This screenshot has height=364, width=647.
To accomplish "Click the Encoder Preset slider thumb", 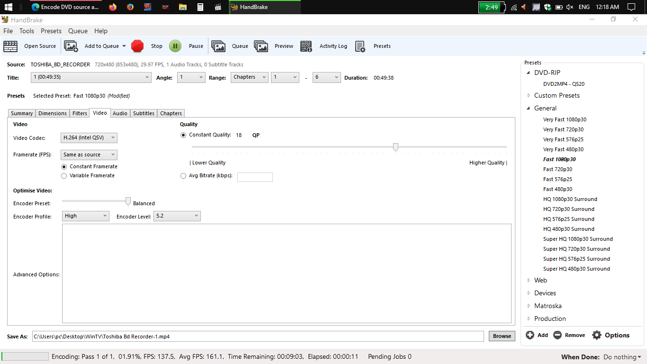I will (128, 202).
